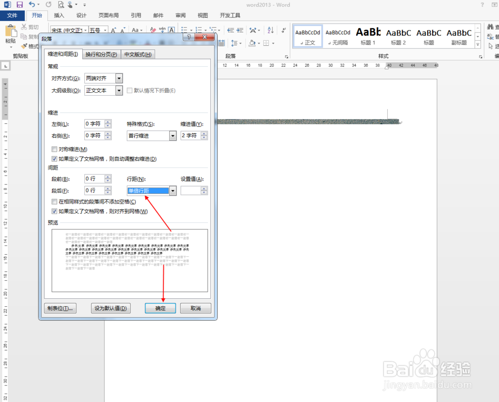
Task: Open the 页面布局 ribbon tab
Action: tap(108, 15)
